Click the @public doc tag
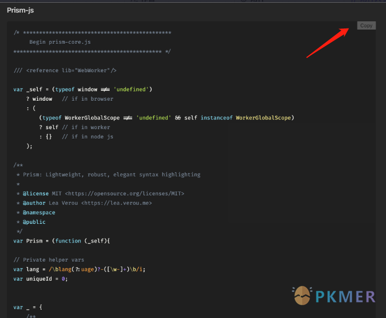Viewport: 386px width, 318px height. (x=34, y=222)
